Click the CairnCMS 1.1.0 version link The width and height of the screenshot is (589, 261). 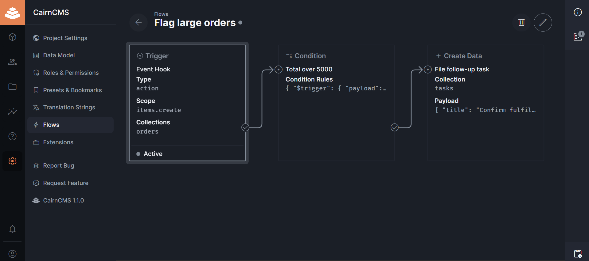(x=70, y=200)
